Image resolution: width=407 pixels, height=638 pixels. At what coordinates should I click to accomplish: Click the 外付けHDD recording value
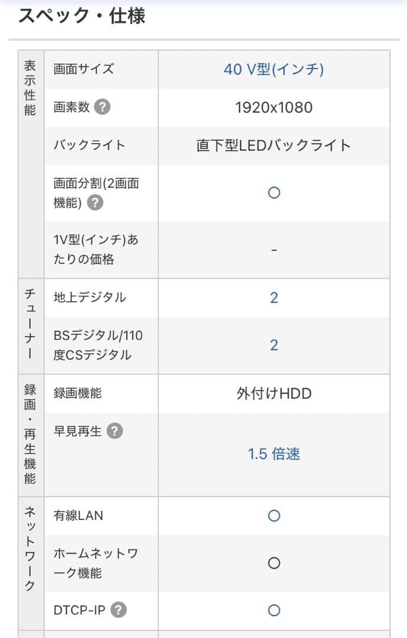coord(273,393)
